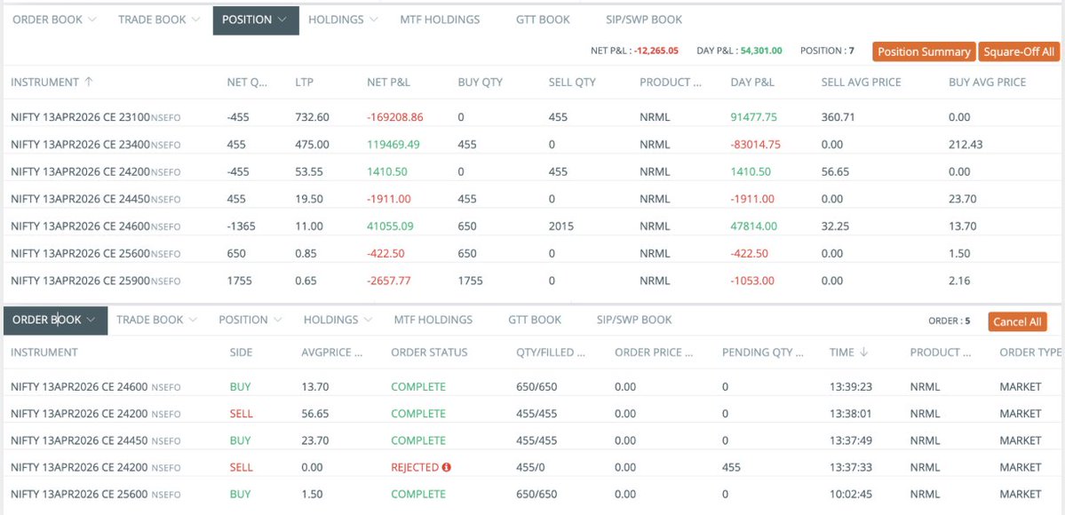Open the lower GTT BOOK tab

535,320
